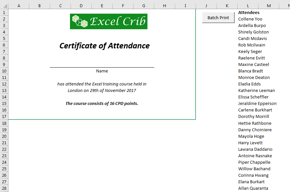Click the Excel Crib logo image
The width and height of the screenshot is (290, 192).
(108, 21)
